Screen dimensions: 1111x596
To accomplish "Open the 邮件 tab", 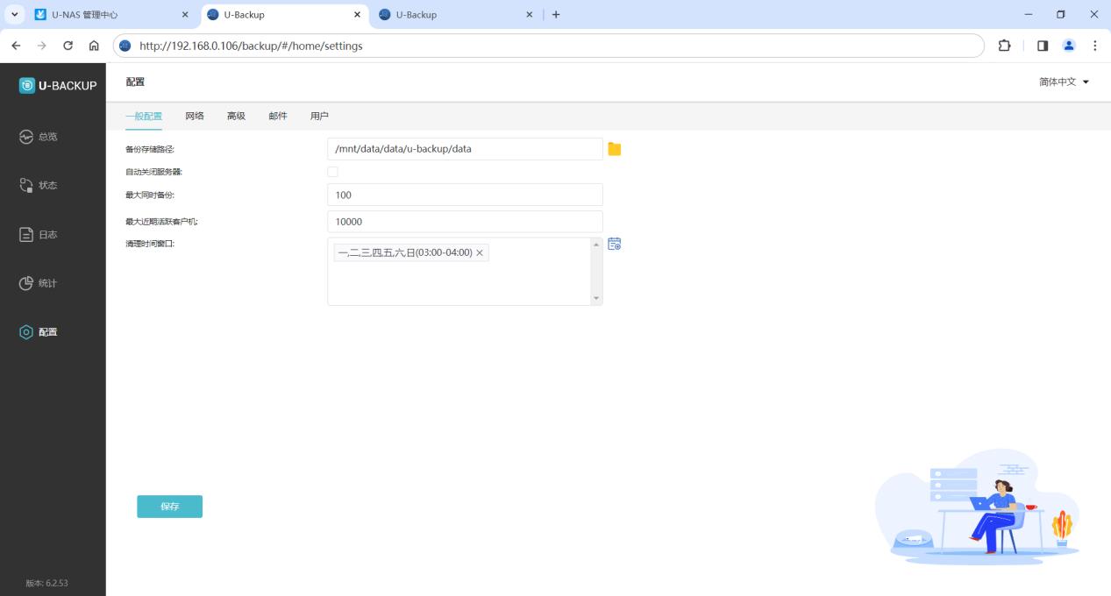I will click(277, 116).
